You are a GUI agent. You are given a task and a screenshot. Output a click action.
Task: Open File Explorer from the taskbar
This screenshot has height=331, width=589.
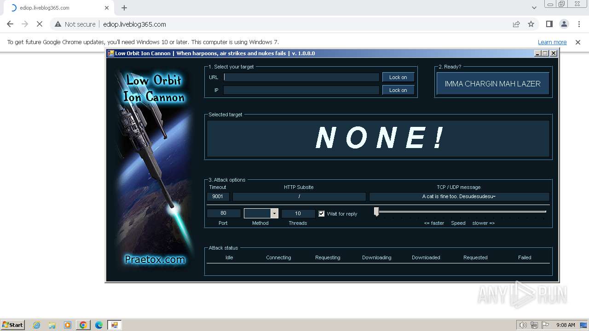click(x=52, y=325)
